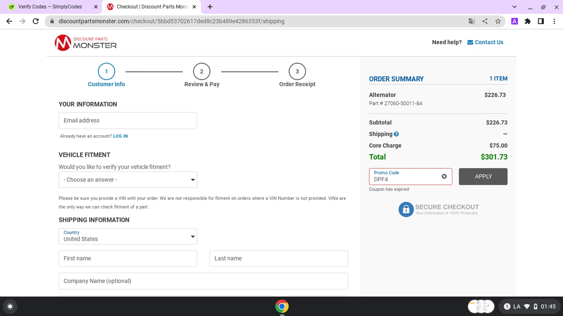
Task: Click the padlock site info icon
Action: point(52,21)
